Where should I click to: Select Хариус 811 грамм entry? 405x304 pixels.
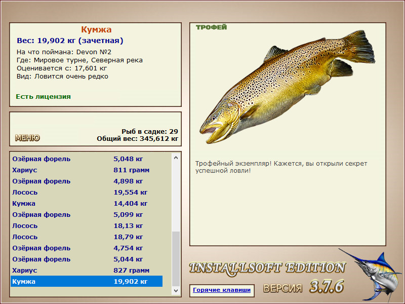87,170
